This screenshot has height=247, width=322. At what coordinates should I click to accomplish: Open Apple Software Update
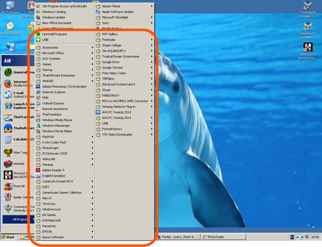[x=124, y=12]
